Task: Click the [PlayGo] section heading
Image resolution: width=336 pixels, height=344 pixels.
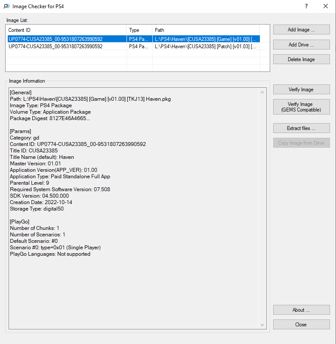Action: 19,222
